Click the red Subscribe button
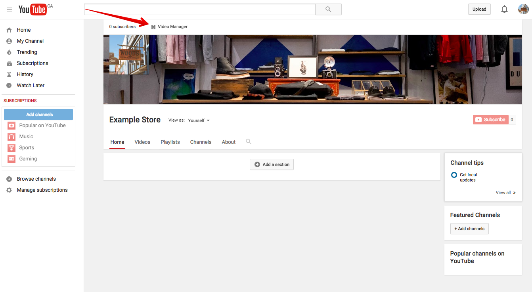 [490, 120]
